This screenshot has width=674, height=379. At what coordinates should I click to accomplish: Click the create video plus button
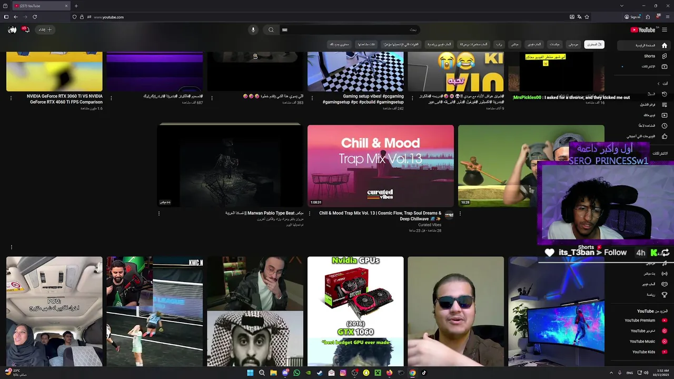[x=45, y=29]
